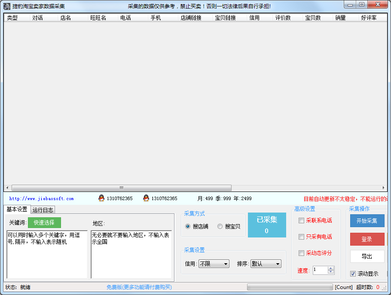
Task: Switch to the 基本设置 tab
Action: (16, 210)
